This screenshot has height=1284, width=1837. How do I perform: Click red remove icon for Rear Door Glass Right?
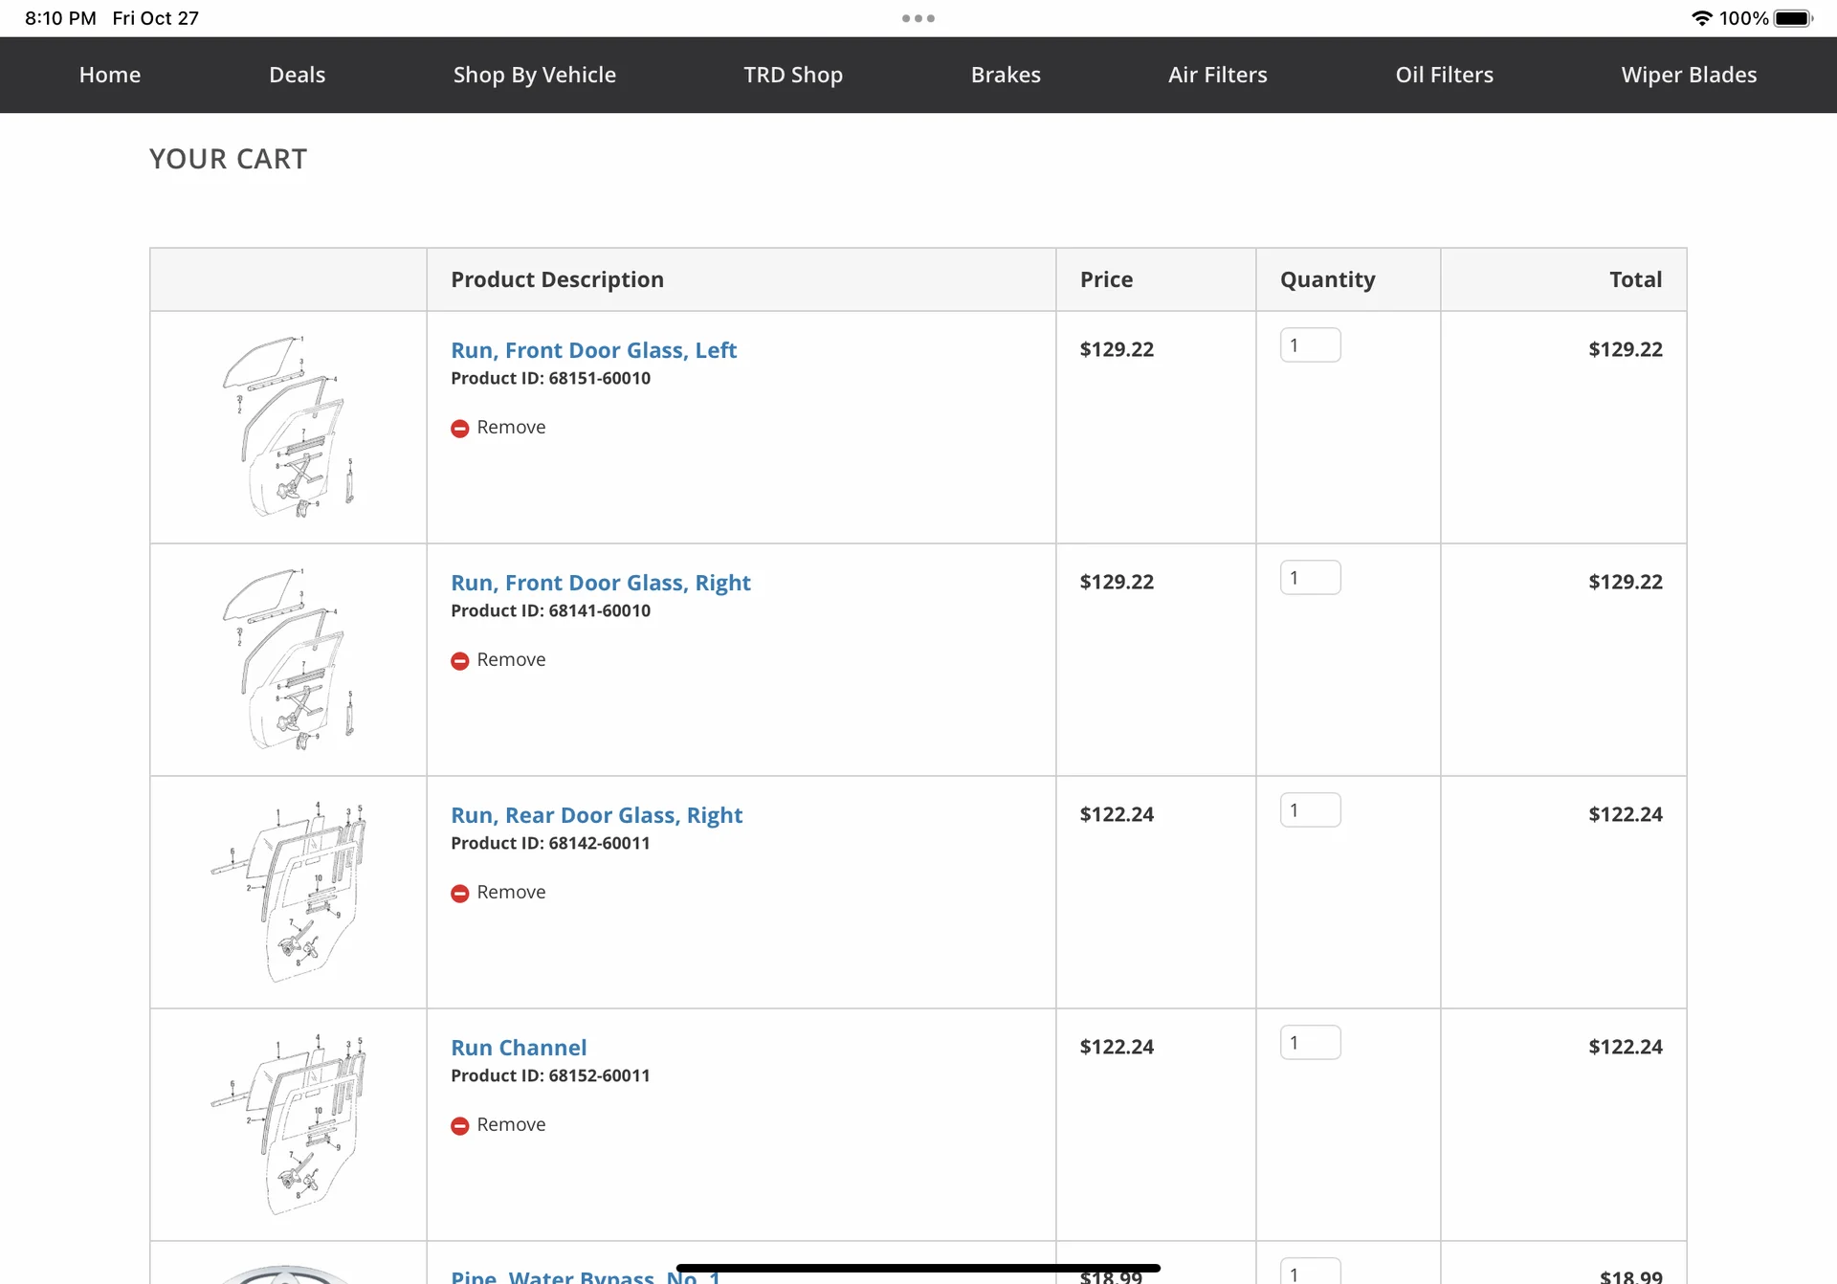459,894
